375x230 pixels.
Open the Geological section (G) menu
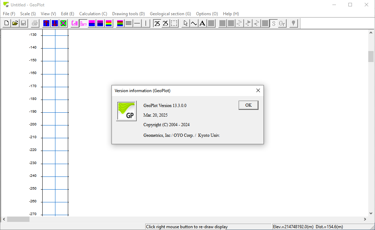point(170,14)
